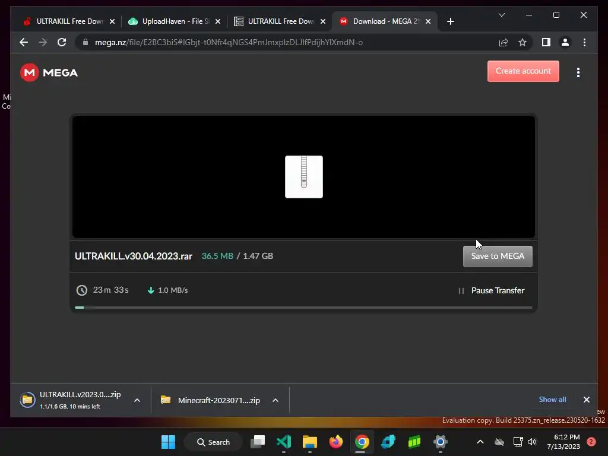The image size is (608, 456).
Task: Show hidden system tray icons
Action: tap(480, 442)
